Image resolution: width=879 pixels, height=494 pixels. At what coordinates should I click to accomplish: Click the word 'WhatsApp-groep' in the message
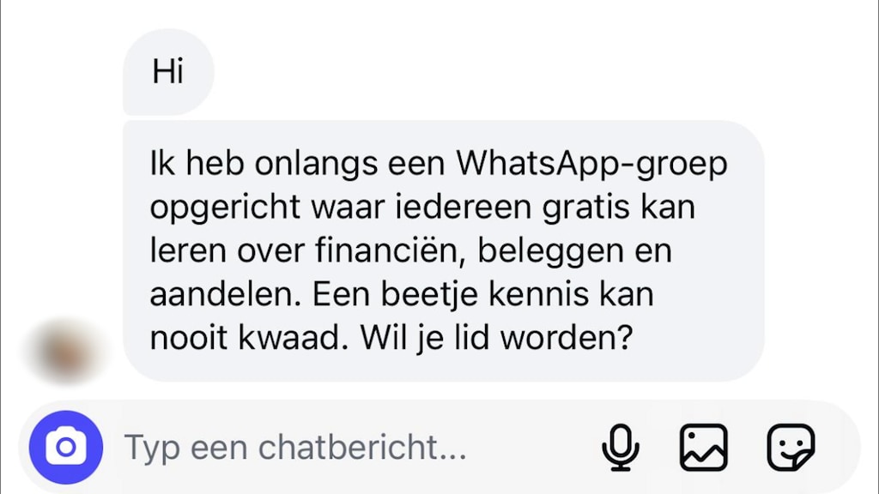coord(591,165)
